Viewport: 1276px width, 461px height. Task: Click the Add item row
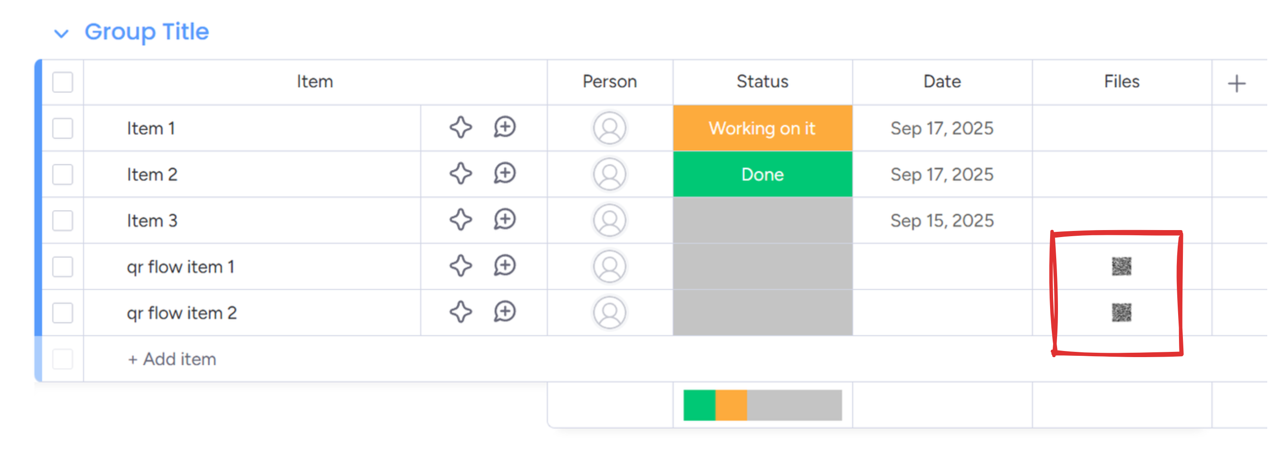[x=172, y=359]
